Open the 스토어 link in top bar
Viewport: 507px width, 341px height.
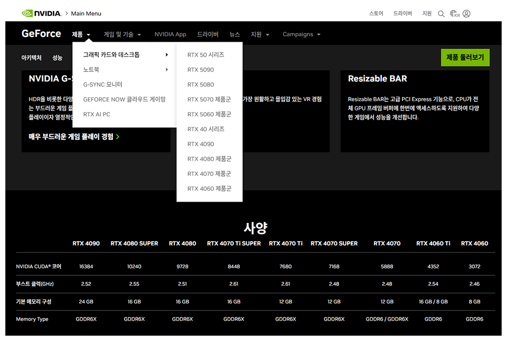[376, 13]
